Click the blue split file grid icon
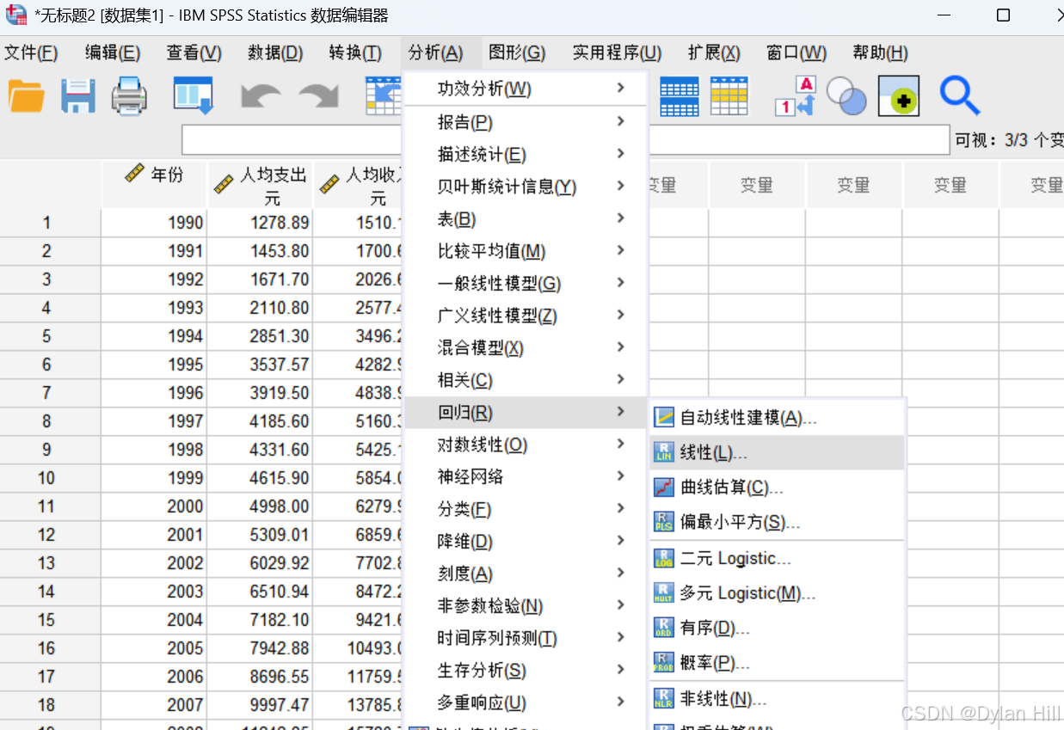The height and width of the screenshot is (730, 1064). [679, 96]
